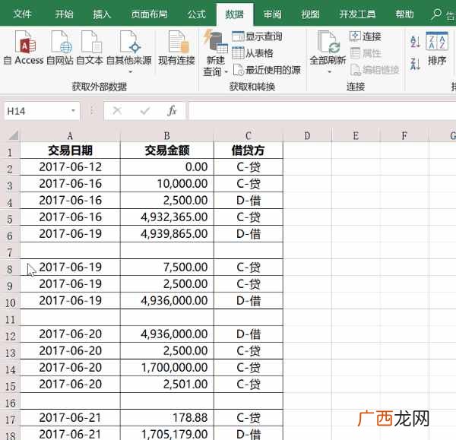Expand 全部刷新 dropdown arrow

pyautogui.click(x=330, y=71)
